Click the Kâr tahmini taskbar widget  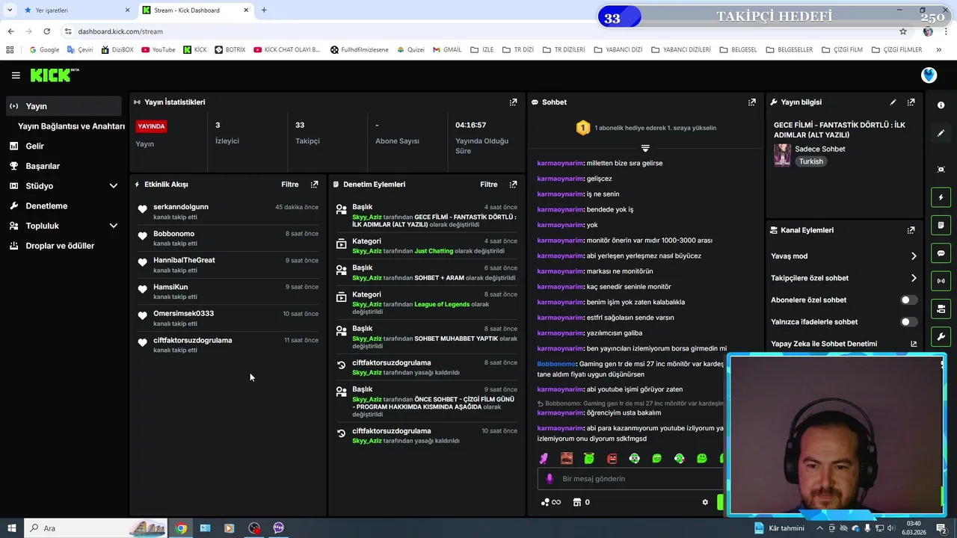(x=779, y=528)
